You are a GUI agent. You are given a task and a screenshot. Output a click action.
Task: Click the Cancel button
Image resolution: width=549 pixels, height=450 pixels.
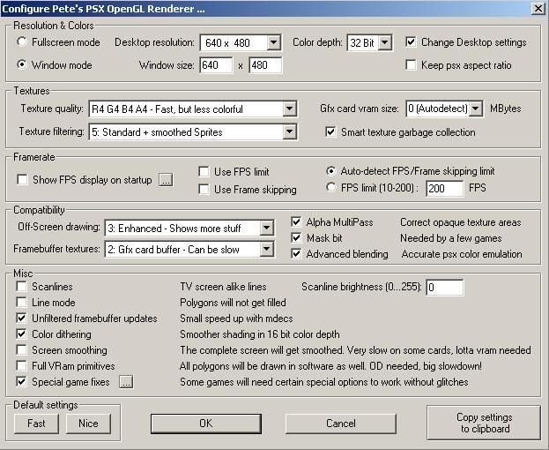[x=341, y=424]
